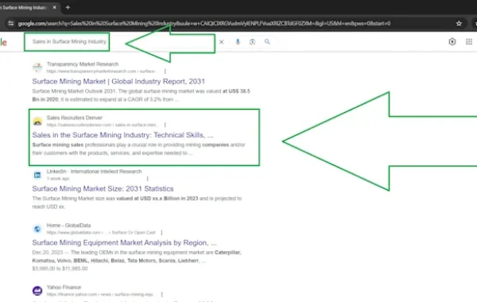Click Sales Recruiters Denver site name
The image size is (477, 302).
(x=74, y=118)
